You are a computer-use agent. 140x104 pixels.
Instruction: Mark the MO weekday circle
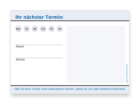[18, 29]
